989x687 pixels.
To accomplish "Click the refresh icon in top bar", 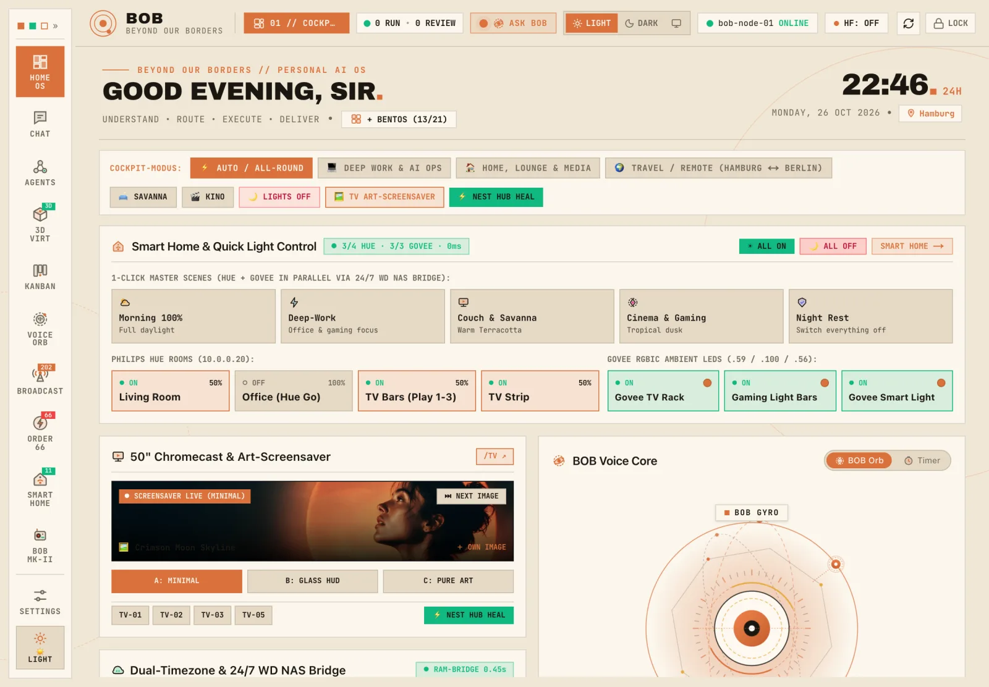I will (x=908, y=23).
